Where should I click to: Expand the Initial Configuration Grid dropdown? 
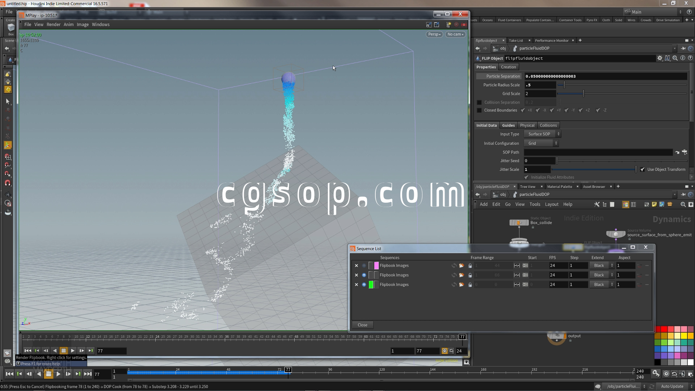point(541,143)
